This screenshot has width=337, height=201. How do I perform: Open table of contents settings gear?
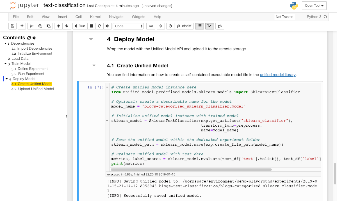point(34,38)
